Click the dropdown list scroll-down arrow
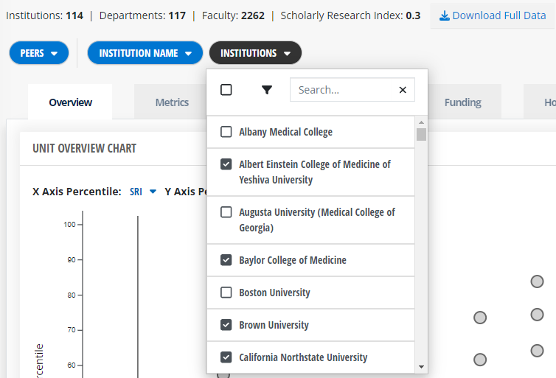Screen dimensions: 556x378 [421, 367]
